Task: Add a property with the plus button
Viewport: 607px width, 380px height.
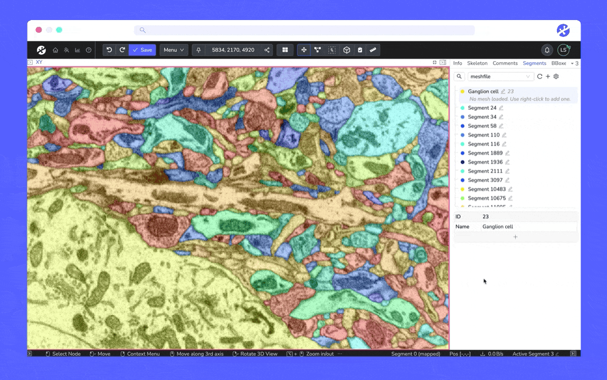Action: 515,237
